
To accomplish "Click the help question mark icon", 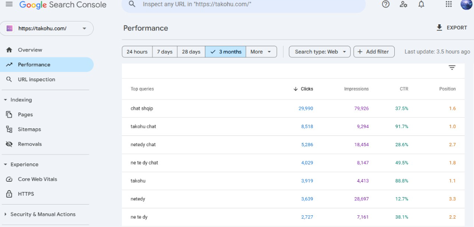I will point(386,4).
